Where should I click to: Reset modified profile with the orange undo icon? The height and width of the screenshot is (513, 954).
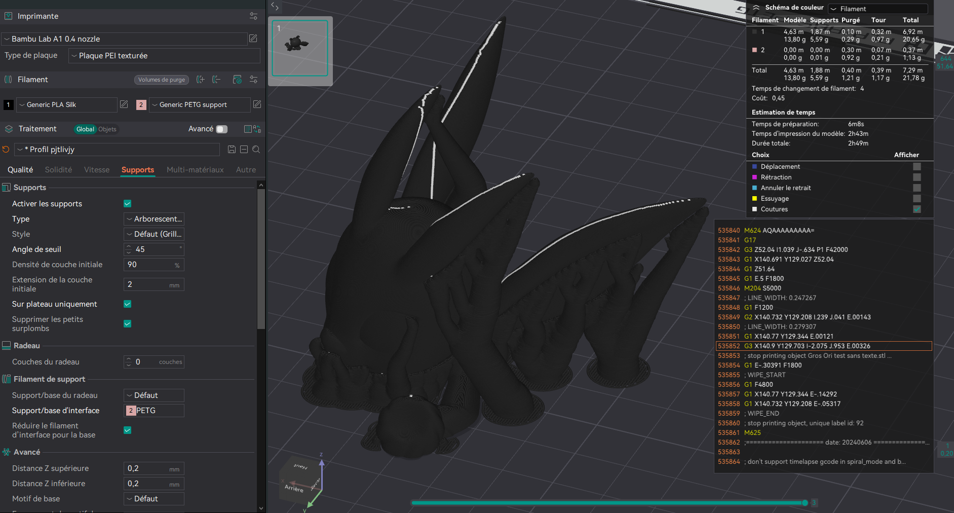(6, 150)
